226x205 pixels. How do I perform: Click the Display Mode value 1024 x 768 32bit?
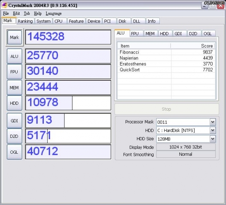click(186, 147)
